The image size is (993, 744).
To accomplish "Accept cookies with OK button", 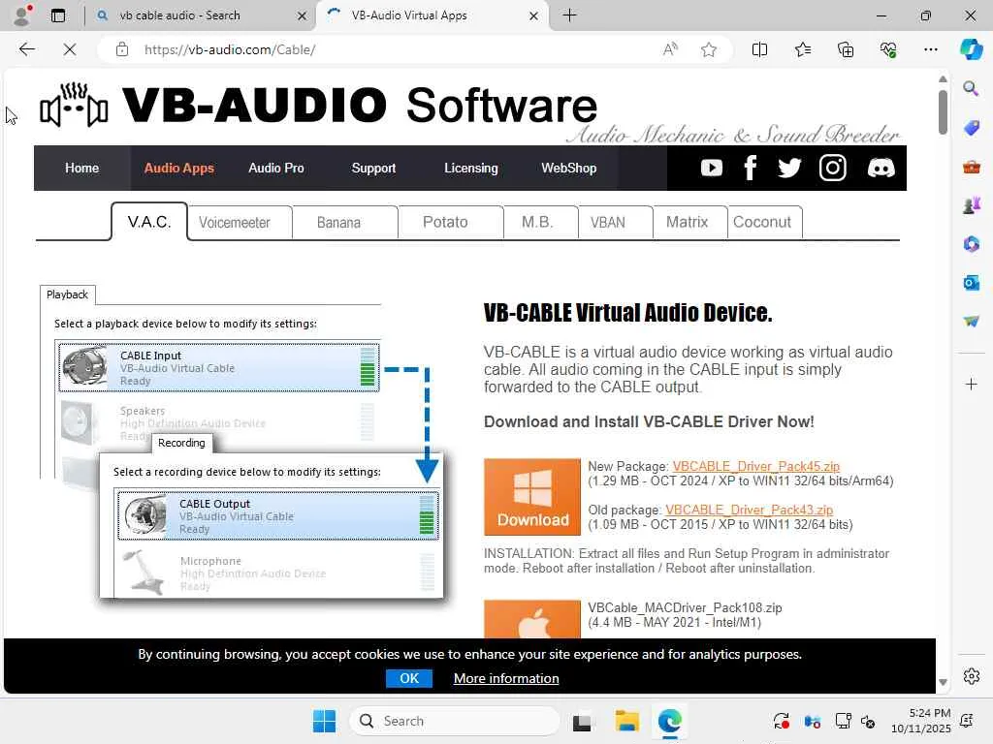I will tap(409, 678).
